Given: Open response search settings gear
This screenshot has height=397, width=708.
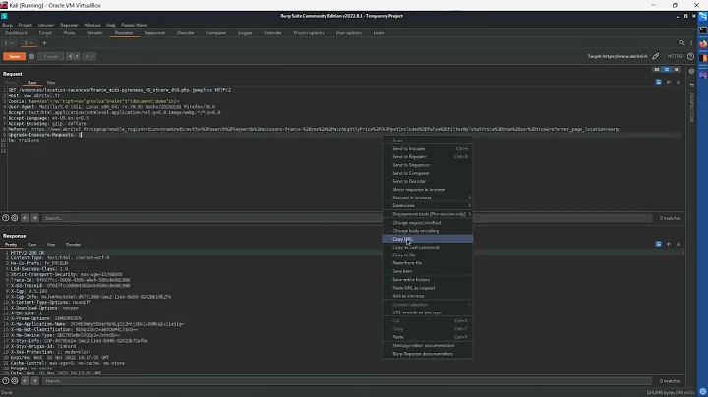Looking at the screenshot, I should (x=15, y=381).
